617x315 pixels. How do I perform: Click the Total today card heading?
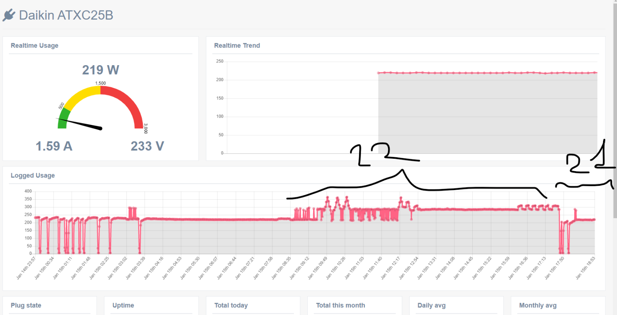coord(231,305)
